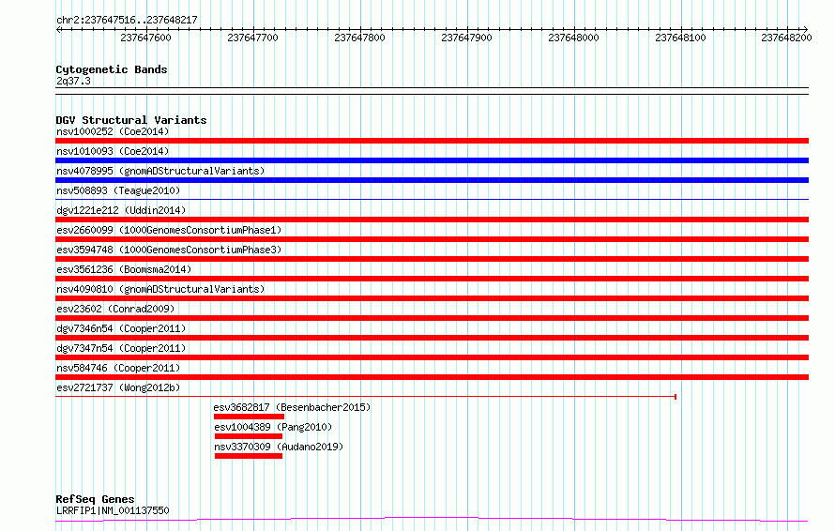Click esv23602 (Conrad2009) variant

tap(115, 309)
